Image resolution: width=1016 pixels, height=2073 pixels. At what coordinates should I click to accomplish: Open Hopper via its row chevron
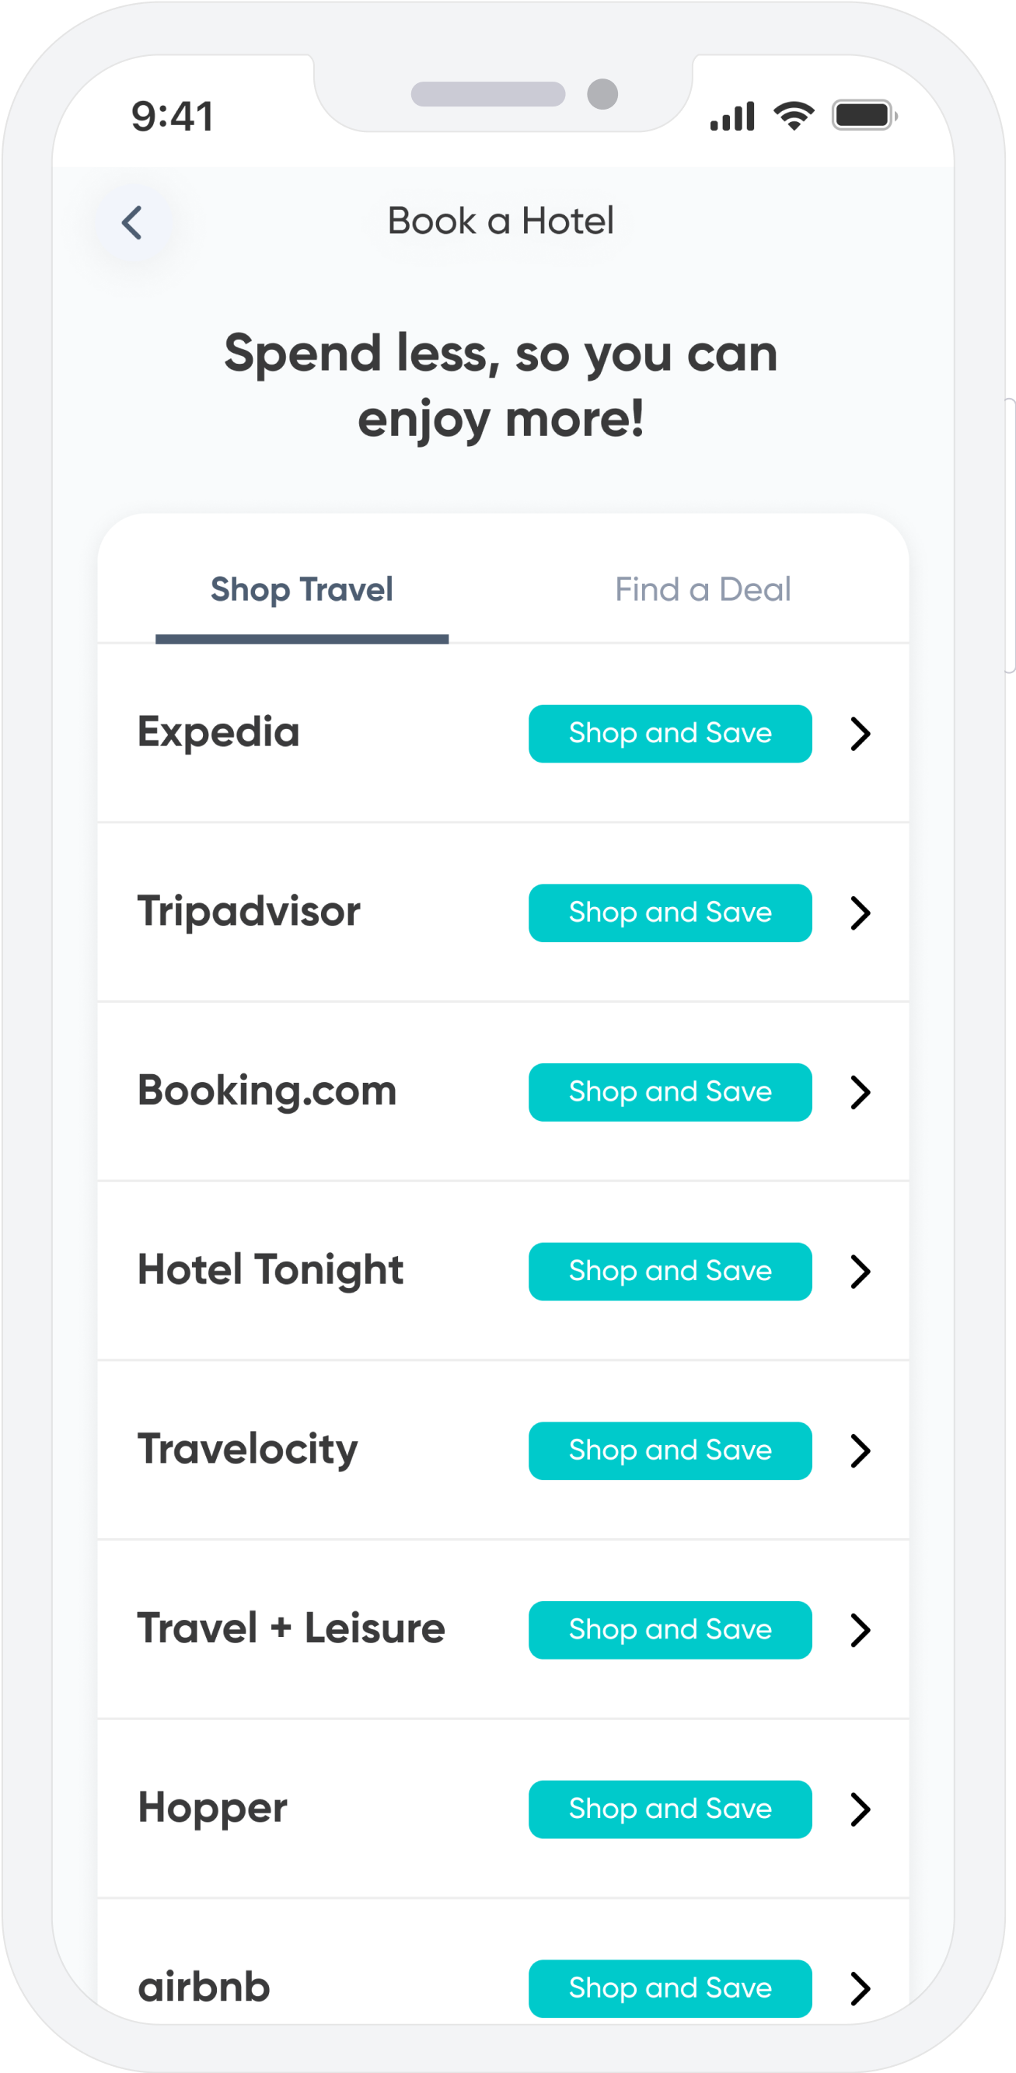click(x=861, y=1808)
